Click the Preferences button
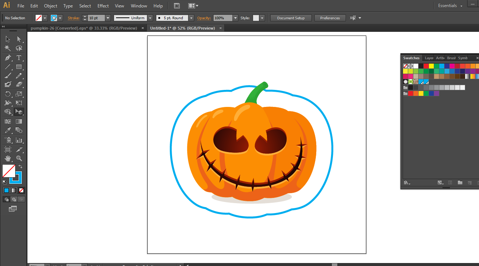Image resolution: width=479 pixels, height=266 pixels. (330, 18)
